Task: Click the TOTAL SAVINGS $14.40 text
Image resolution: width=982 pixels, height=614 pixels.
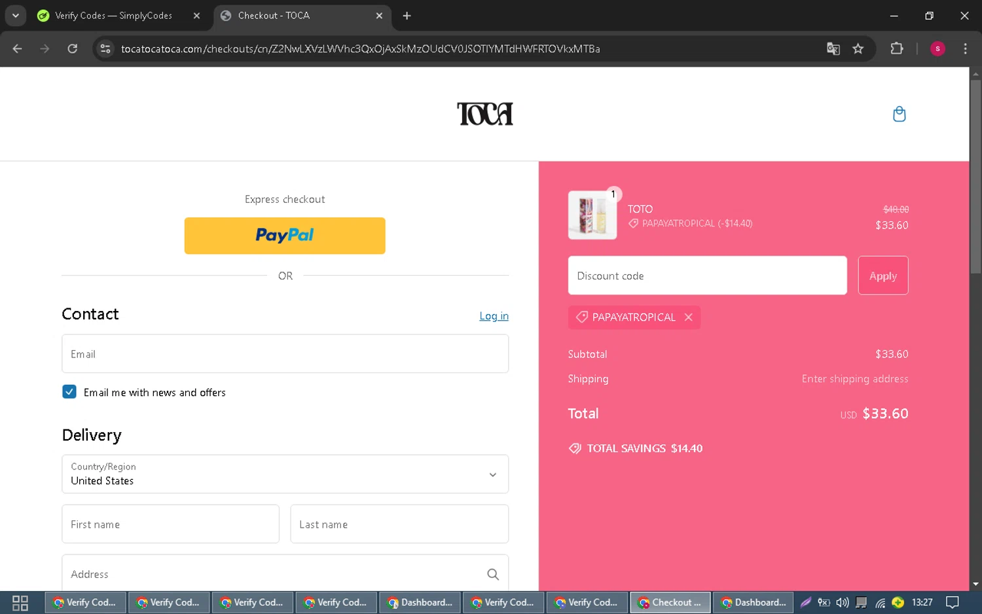Action: point(645,448)
